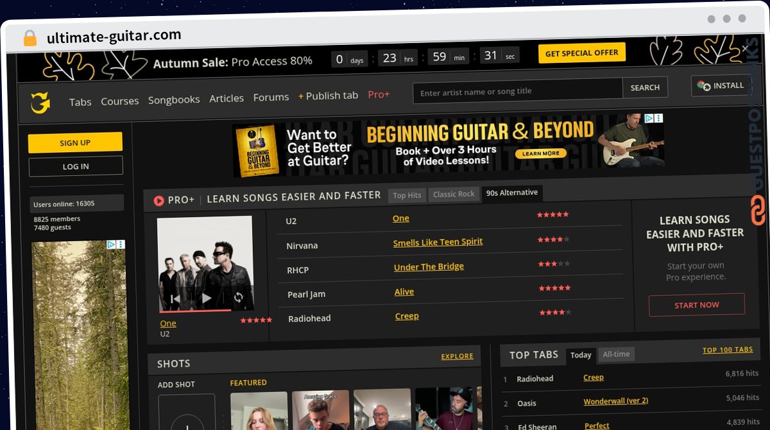Click the SIGN UP button

point(75,142)
